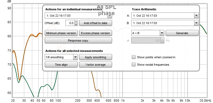
Task: Expand the A + B operation dropdown
Action: click(x=148, y=33)
